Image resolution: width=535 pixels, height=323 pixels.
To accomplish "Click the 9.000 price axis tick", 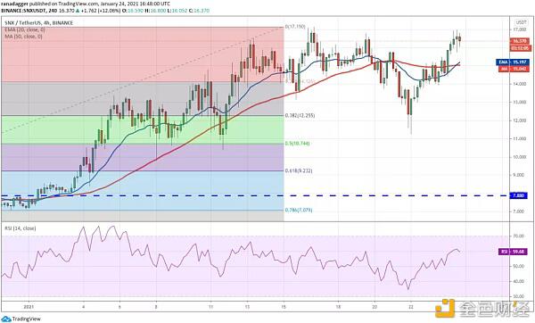I will tap(520, 175).
